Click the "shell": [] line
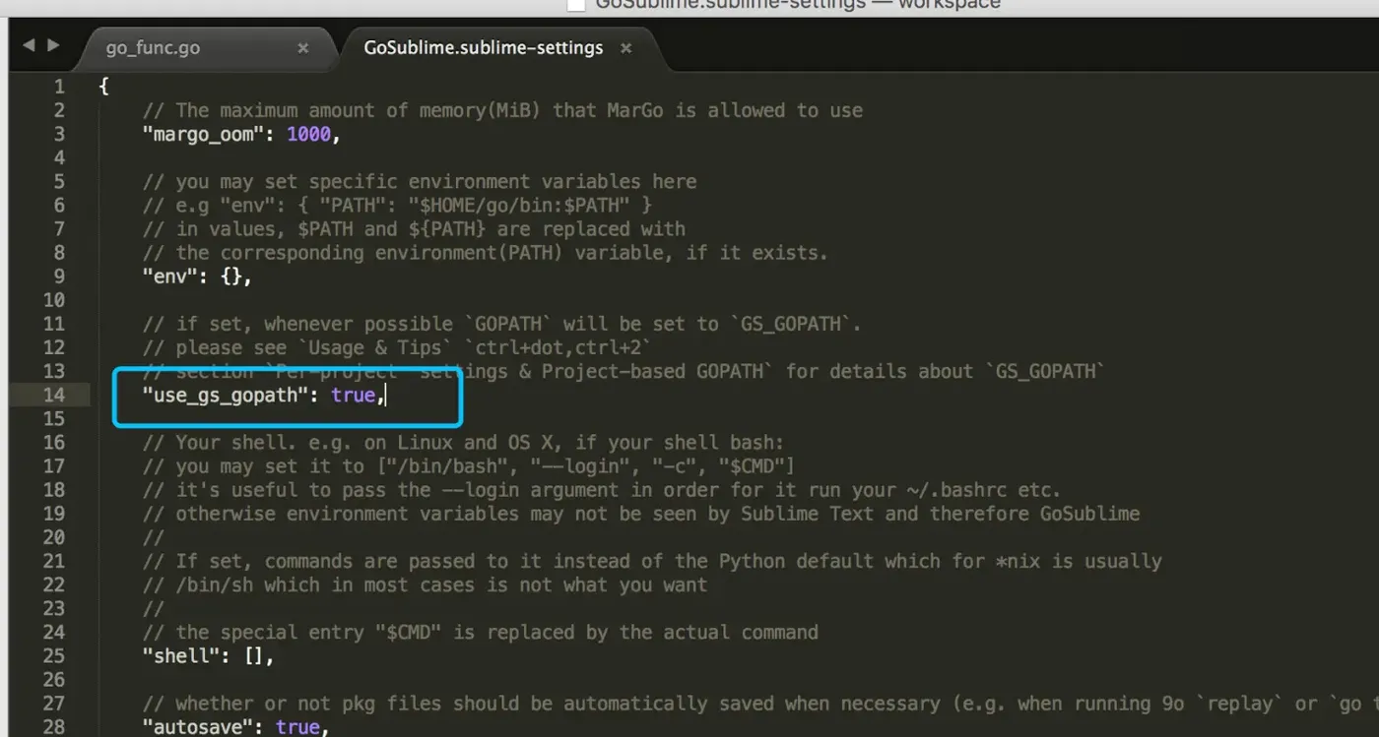The width and height of the screenshot is (1379, 737). 208,656
